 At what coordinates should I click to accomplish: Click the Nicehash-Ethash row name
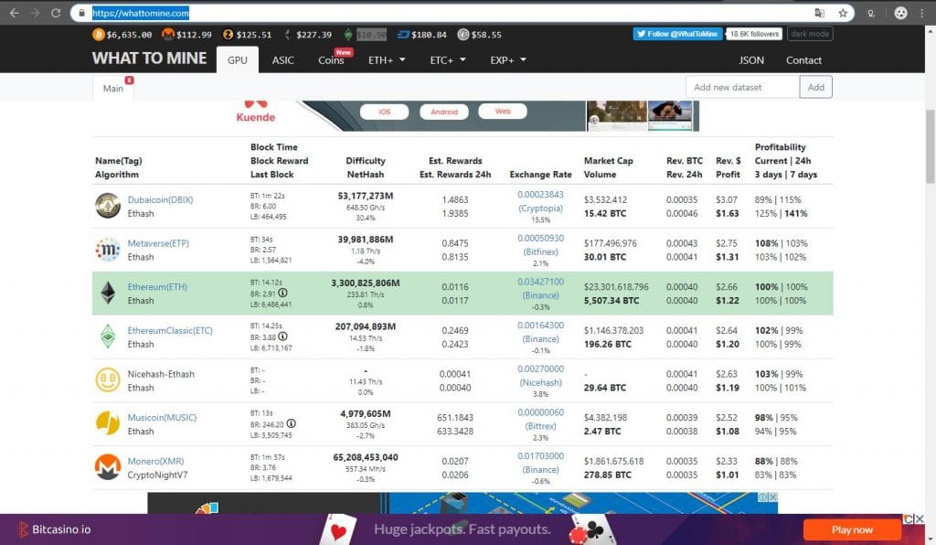point(161,374)
